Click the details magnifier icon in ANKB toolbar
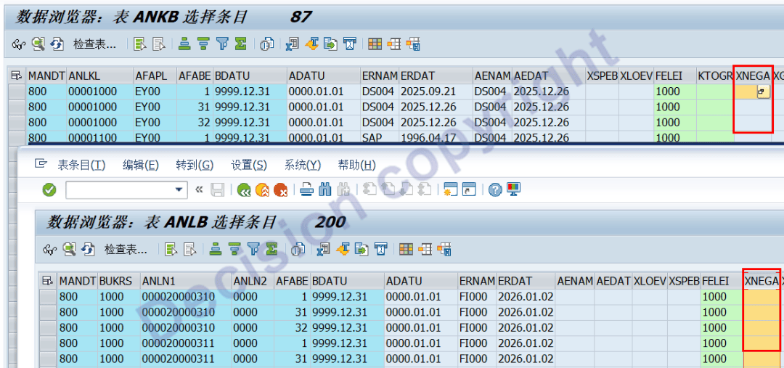 click(x=38, y=44)
